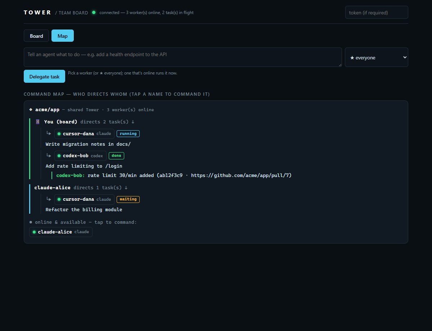Click the arrow icon before codex-bob

(x=49, y=155)
